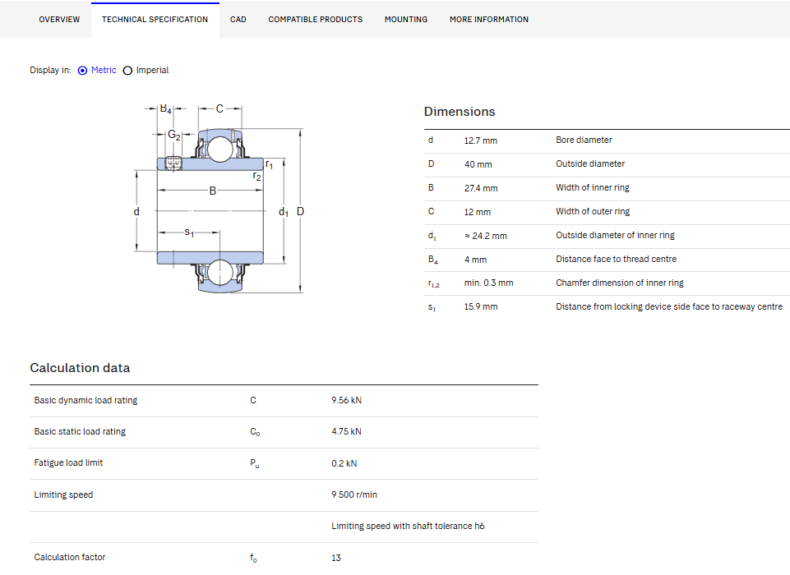Click the Calculation data heading
Viewport: 790px width, 575px height.
(x=80, y=368)
